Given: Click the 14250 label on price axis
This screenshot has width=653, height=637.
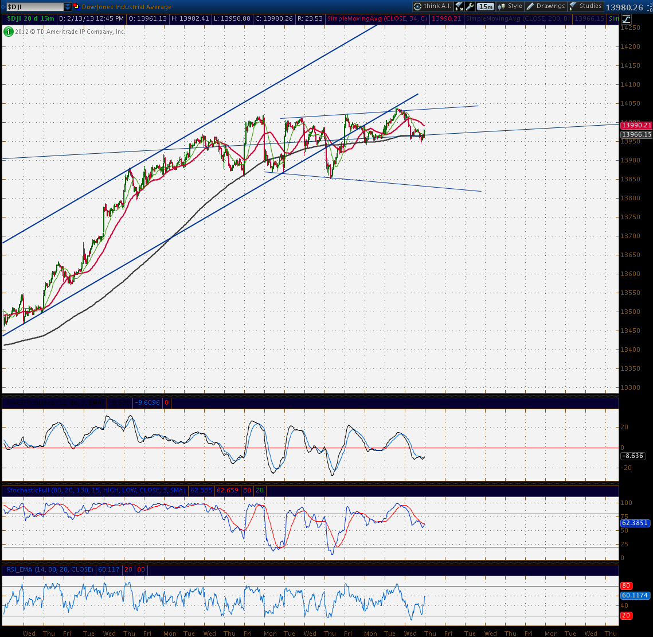Looking at the screenshot, I should click(x=630, y=28).
